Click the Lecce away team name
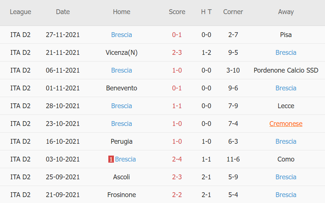 tap(286, 106)
